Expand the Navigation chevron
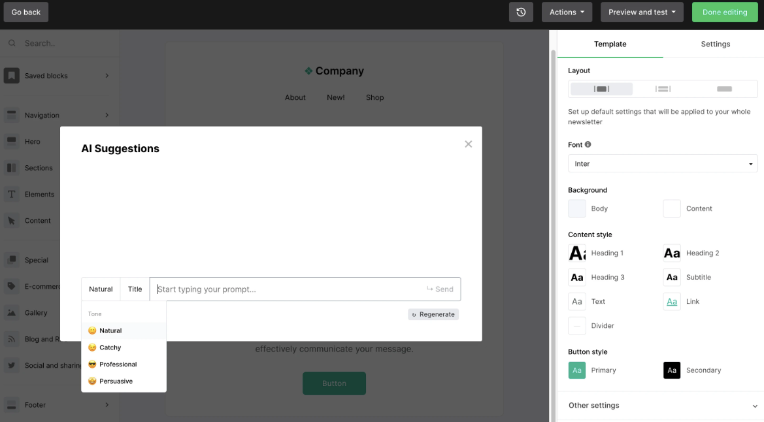Screen dimensions: 764x422 pos(107,115)
